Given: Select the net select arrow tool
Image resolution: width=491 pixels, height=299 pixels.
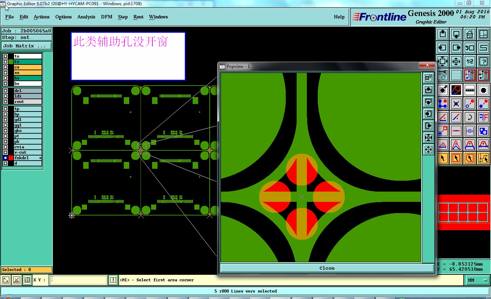Looking at the screenshot, I should point(483,158).
